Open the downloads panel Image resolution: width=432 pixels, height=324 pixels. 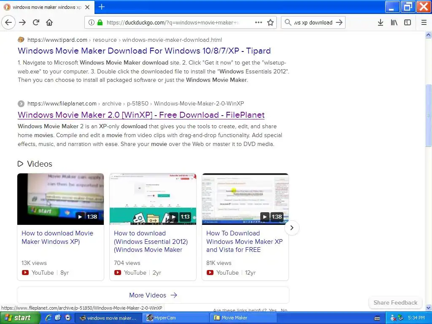pos(381,23)
